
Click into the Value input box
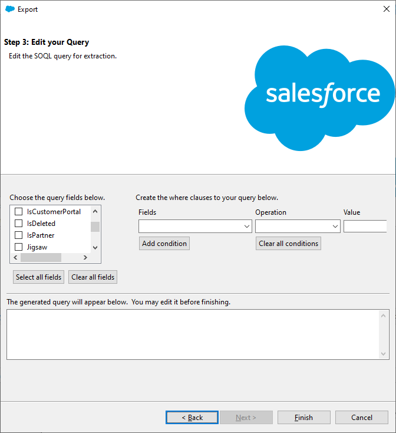(x=365, y=226)
